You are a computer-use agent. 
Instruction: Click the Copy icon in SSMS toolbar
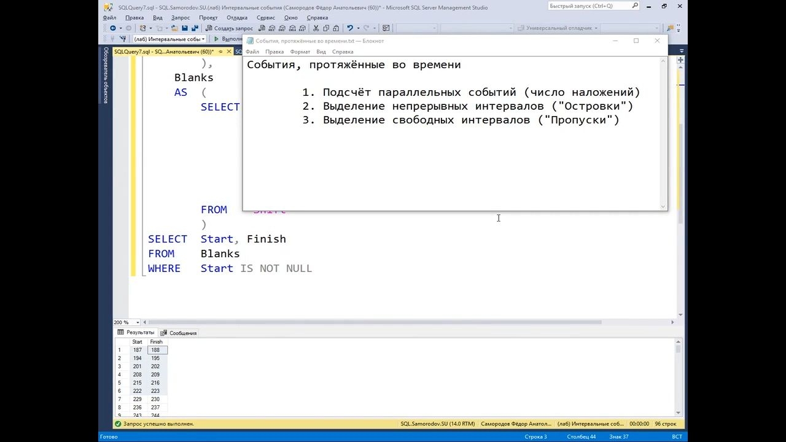tap(325, 28)
